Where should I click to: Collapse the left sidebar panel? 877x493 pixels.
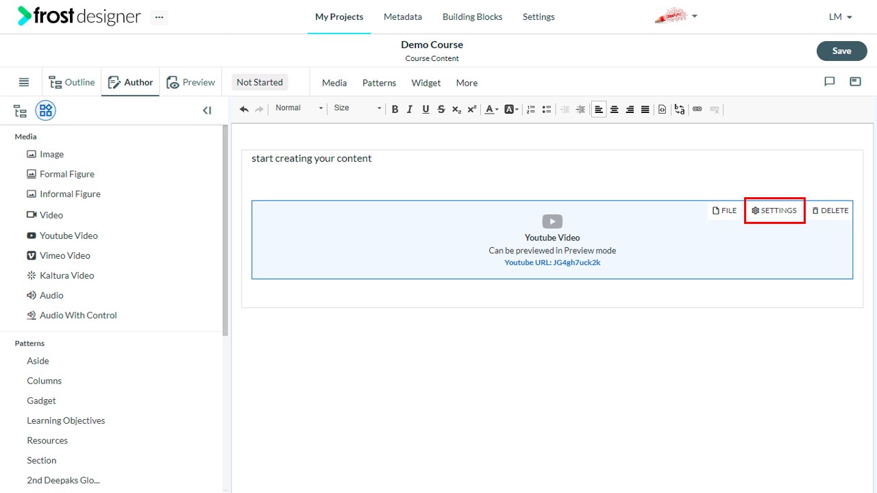(x=207, y=110)
